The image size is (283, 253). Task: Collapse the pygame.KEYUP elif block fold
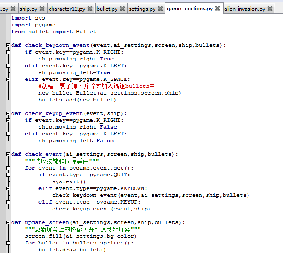click(x=8, y=202)
